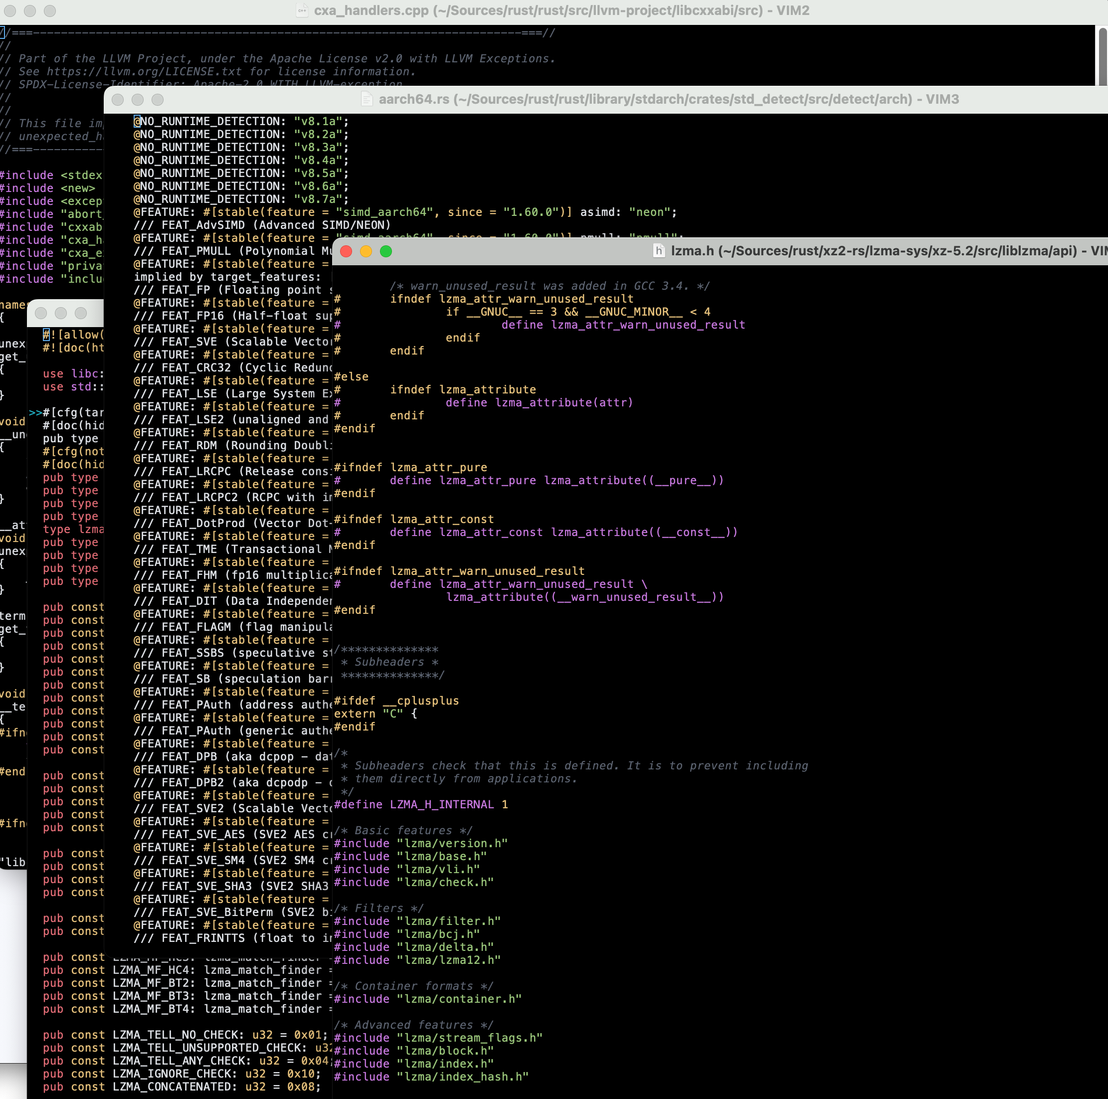This screenshot has height=1099, width=1108.
Task: Minimize the aarch64.rs VIM3 window
Action: (138, 100)
